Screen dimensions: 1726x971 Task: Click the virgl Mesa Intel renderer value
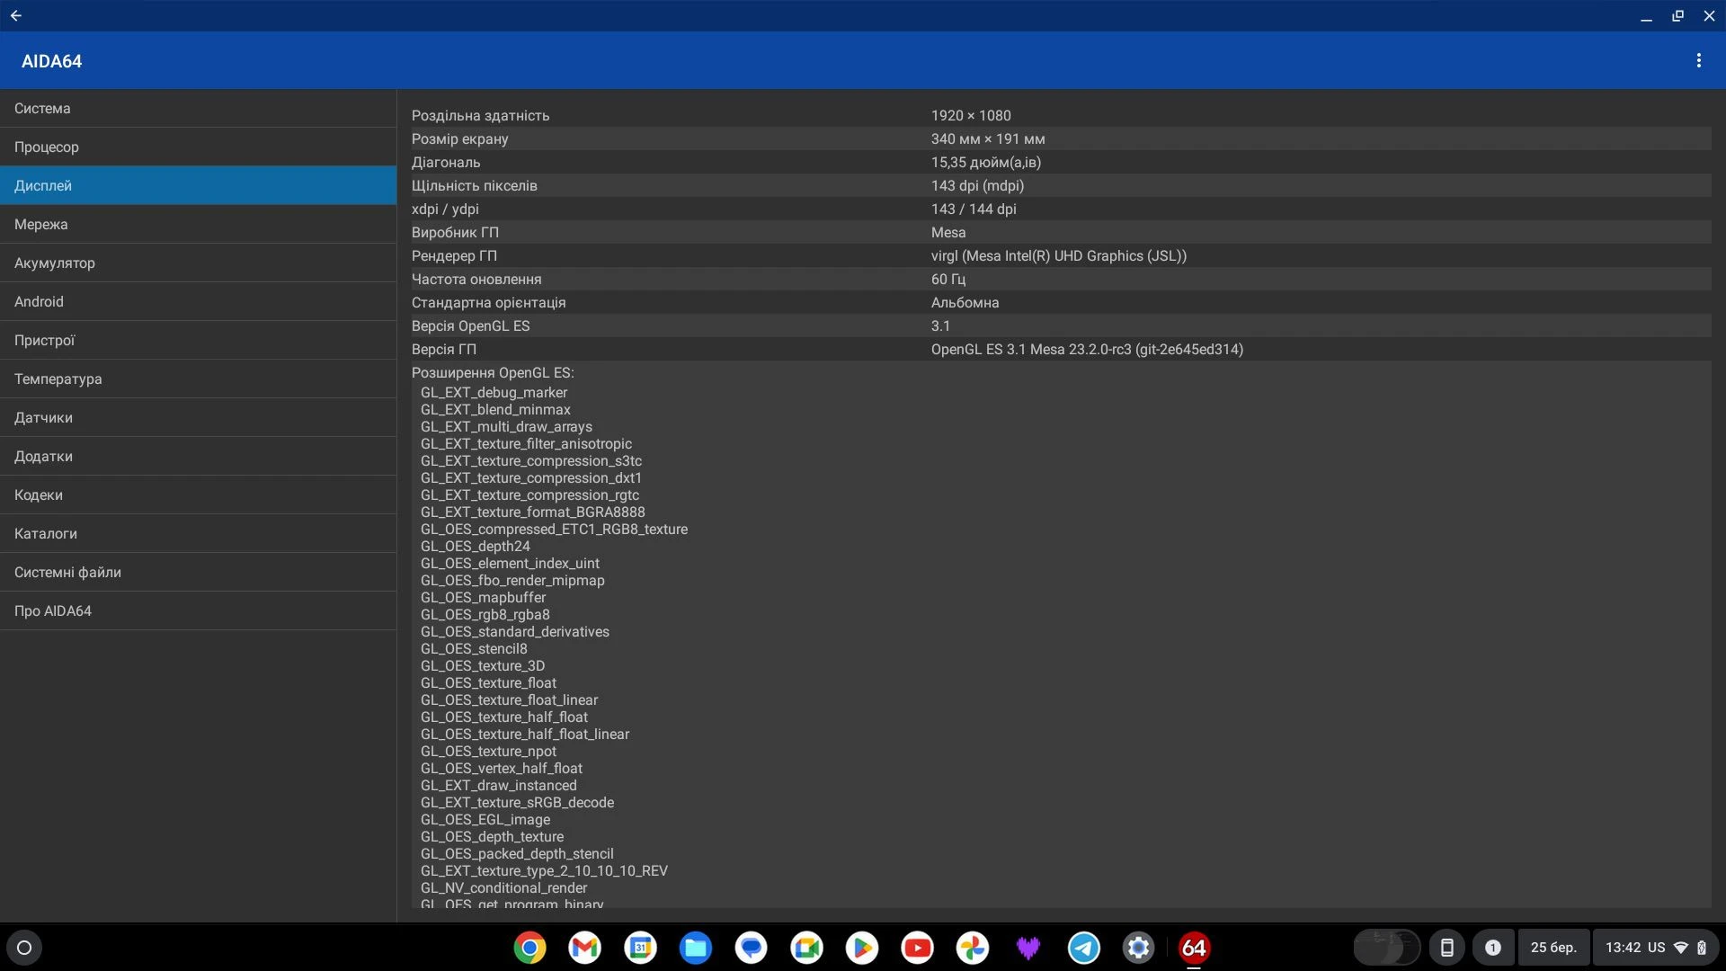[1059, 256]
